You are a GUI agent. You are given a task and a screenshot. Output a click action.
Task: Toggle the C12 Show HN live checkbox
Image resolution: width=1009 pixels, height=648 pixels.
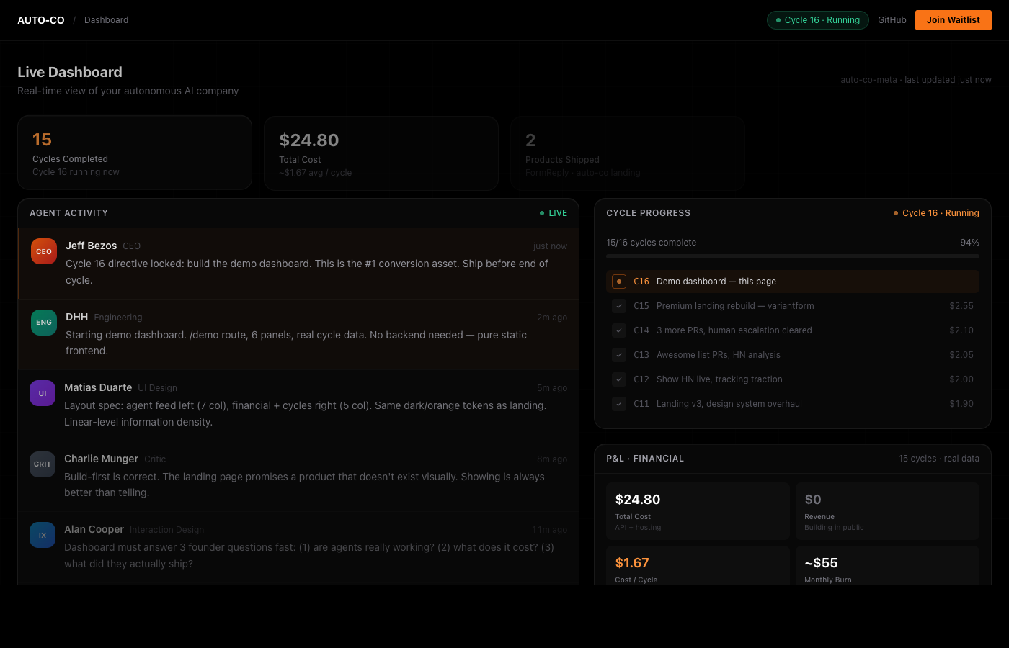pos(619,379)
